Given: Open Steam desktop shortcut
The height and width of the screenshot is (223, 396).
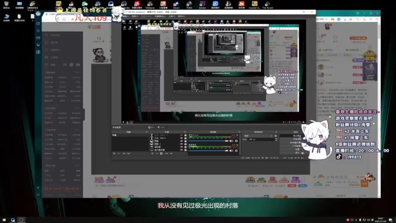Looking at the screenshot, I should click(x=176, y=4).
